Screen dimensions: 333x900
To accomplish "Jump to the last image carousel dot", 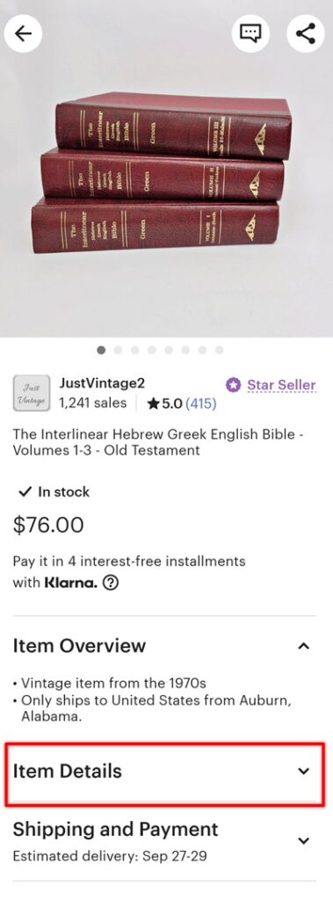I will [x=220, y=350].
